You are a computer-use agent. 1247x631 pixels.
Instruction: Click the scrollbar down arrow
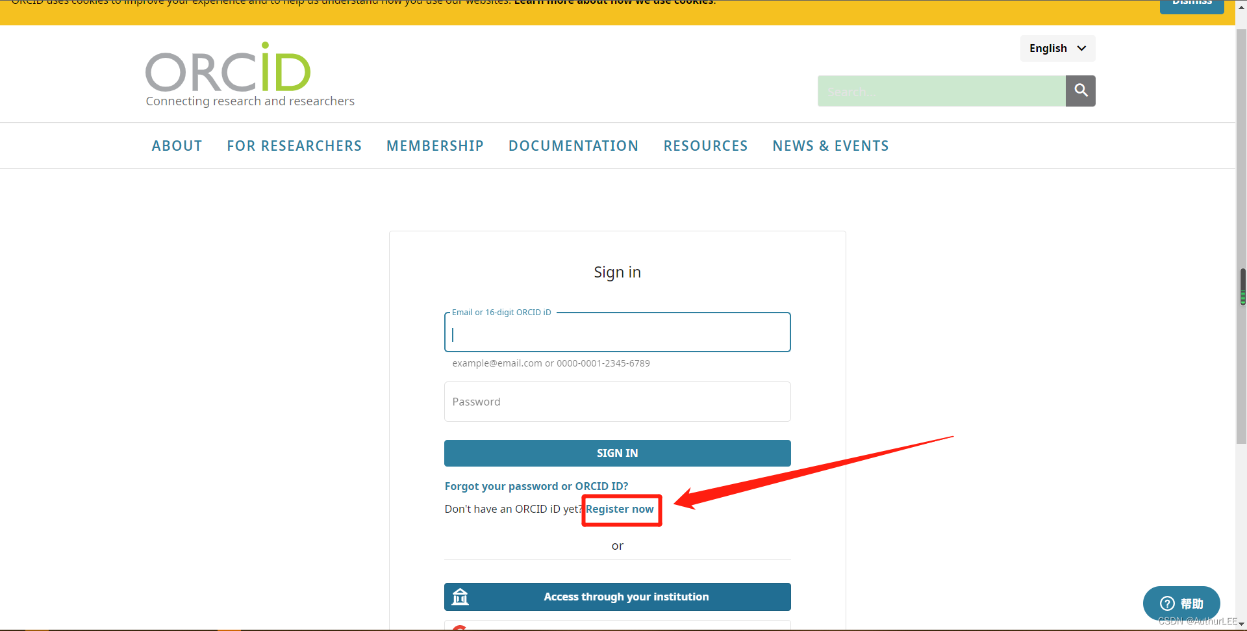1241,625
